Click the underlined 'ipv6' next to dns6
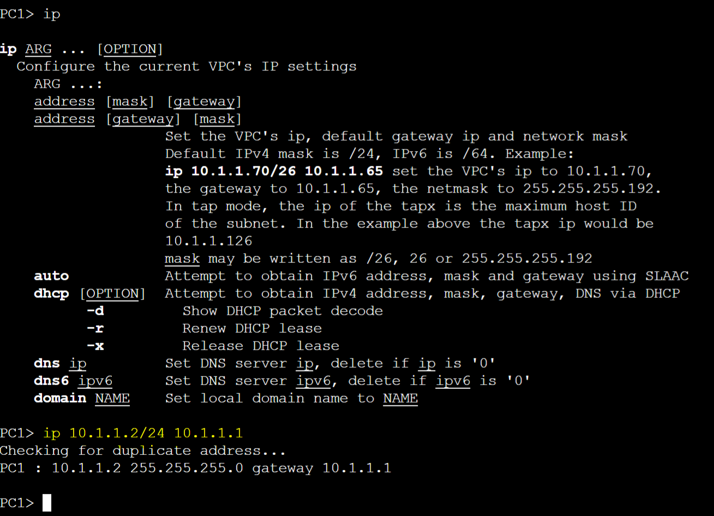714x516 pixels. (95, 381)
